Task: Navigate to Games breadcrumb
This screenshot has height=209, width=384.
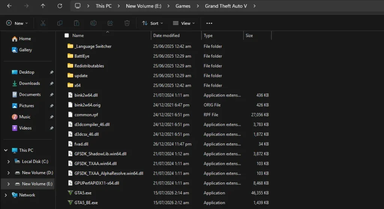Action: (x=183, y=6)
